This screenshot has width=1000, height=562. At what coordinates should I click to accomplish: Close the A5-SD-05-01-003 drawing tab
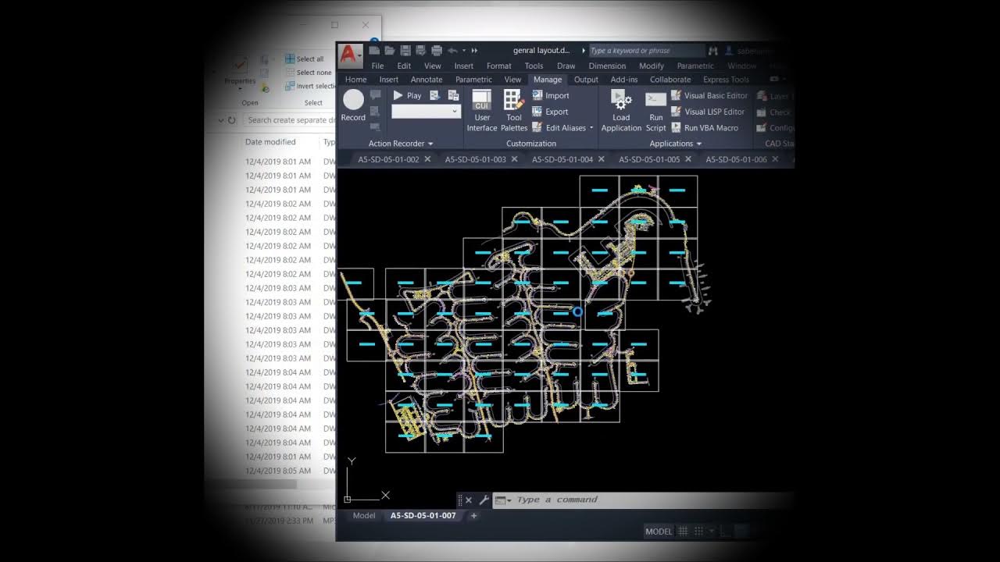pos(514,159)
